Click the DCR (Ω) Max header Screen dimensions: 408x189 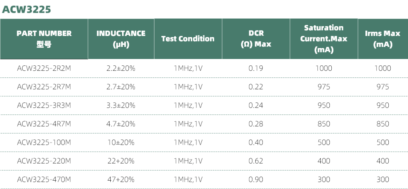(x=256, y=39)
